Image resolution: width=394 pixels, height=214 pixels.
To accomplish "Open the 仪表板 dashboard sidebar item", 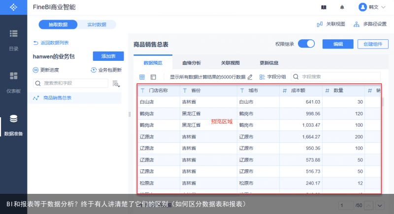I will [x=14, y=82].
